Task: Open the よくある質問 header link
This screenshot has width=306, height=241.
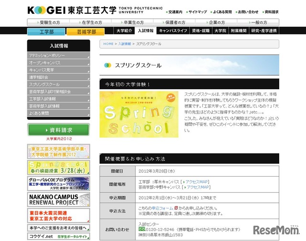Action: [x=221, y=12]
